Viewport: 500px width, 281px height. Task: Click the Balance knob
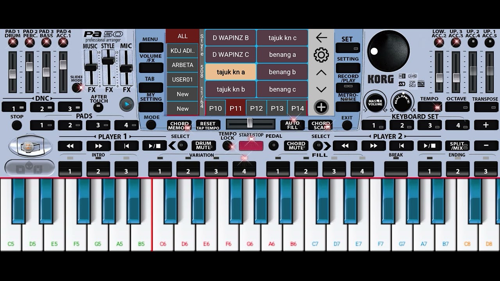pos(403,102)
